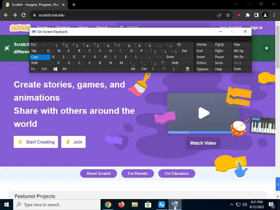Open File Explorer from taskbar
The height and width of the screenshot is (210, 280).
click(135, 205)
